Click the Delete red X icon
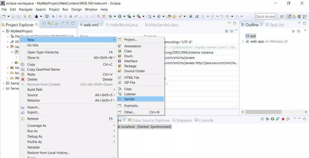 (23, 80)
